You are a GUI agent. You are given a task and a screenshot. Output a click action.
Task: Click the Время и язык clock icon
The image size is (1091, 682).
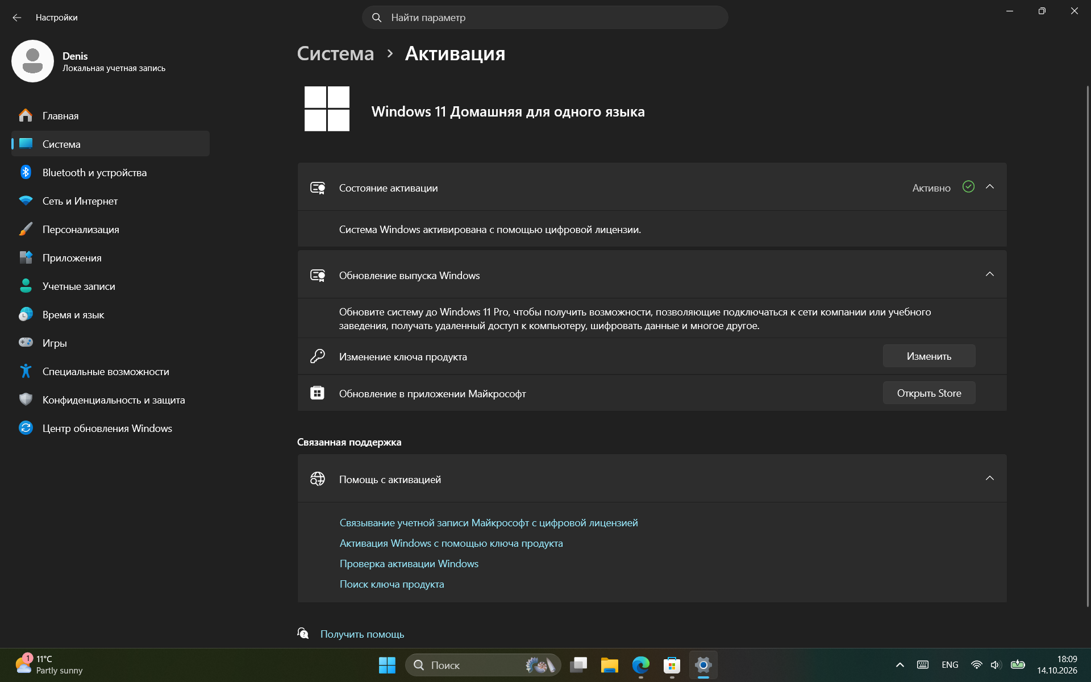coord(26,314)
